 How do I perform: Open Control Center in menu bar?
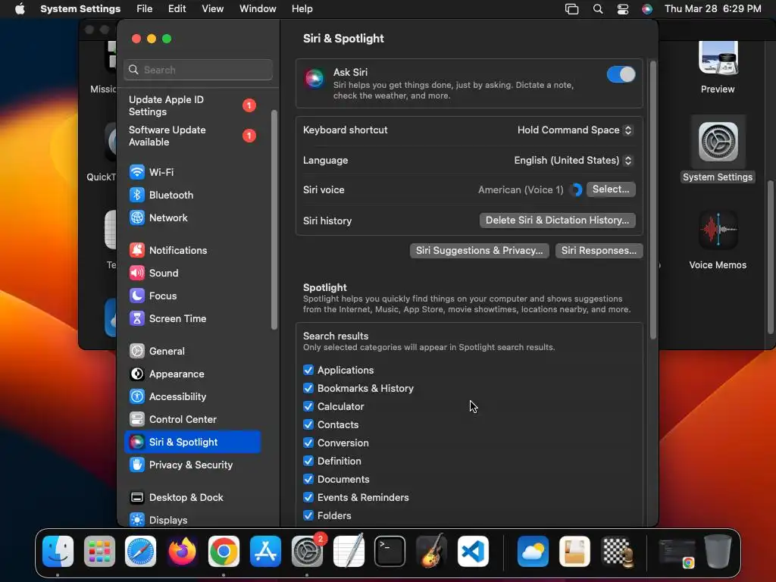tap(623, 9)
